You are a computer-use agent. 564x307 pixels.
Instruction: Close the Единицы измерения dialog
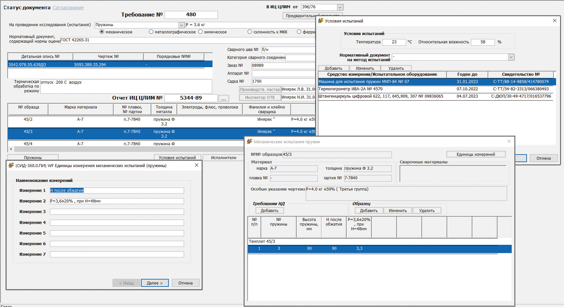(x=197, y=165)
